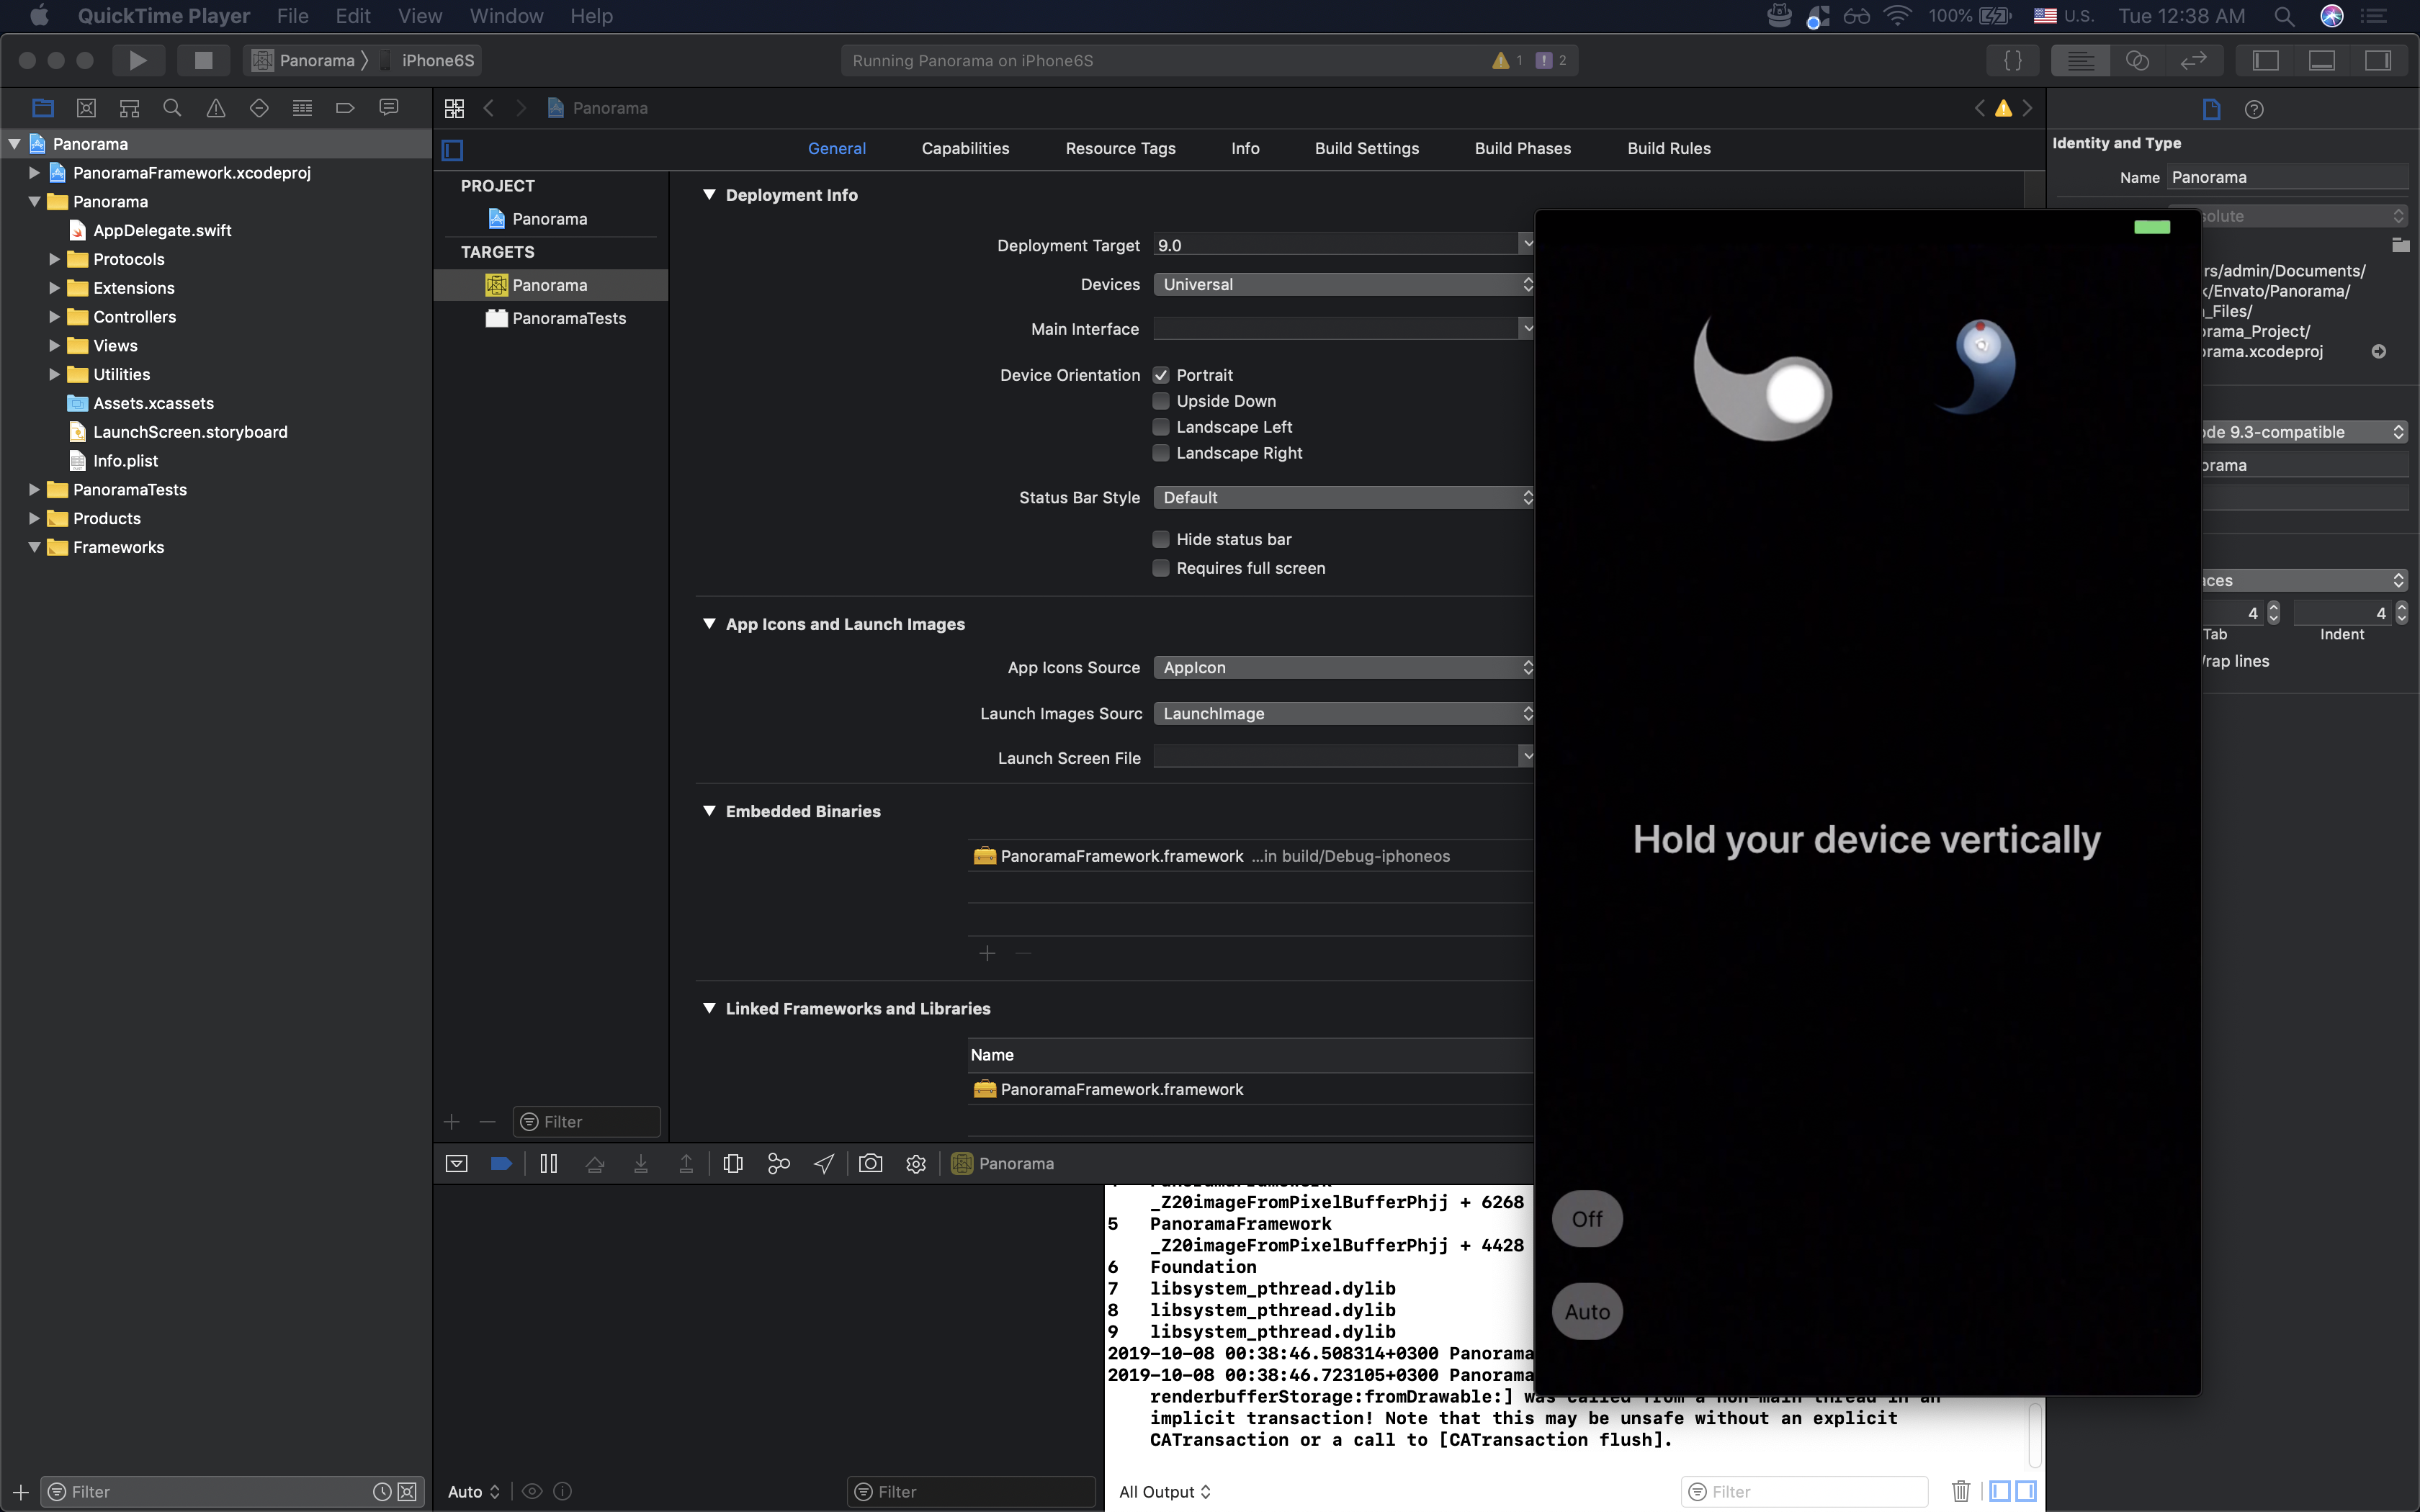
Task: Click Debug View Hierarchy icon
Action: coord(733,1163)
